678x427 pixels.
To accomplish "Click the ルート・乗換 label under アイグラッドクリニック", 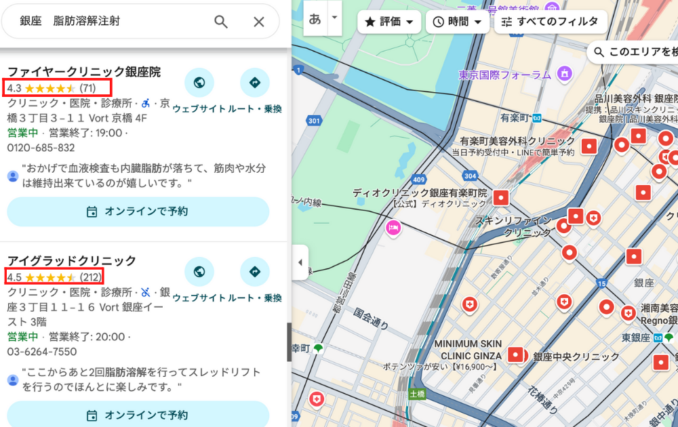I will click(255, 298).
